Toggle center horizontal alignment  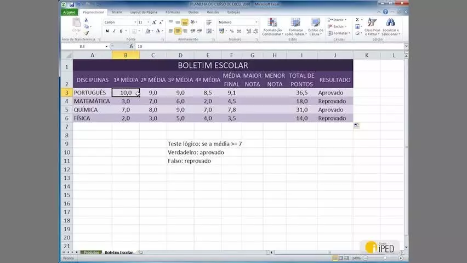(178, 31)
